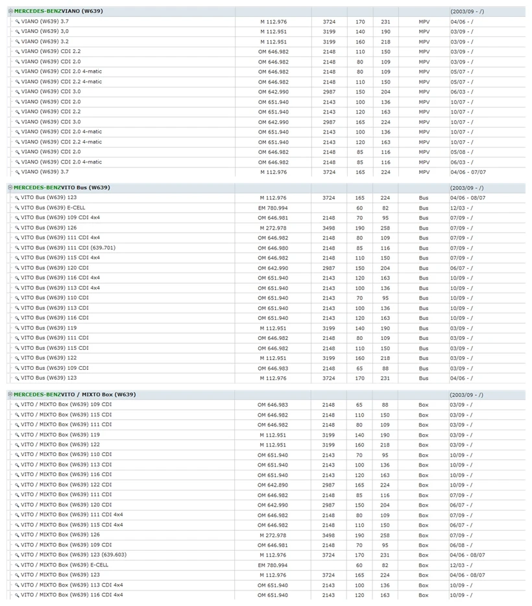Open the MERCEDES-BENZ VITO Bus (W639) header label

point(62,188)
